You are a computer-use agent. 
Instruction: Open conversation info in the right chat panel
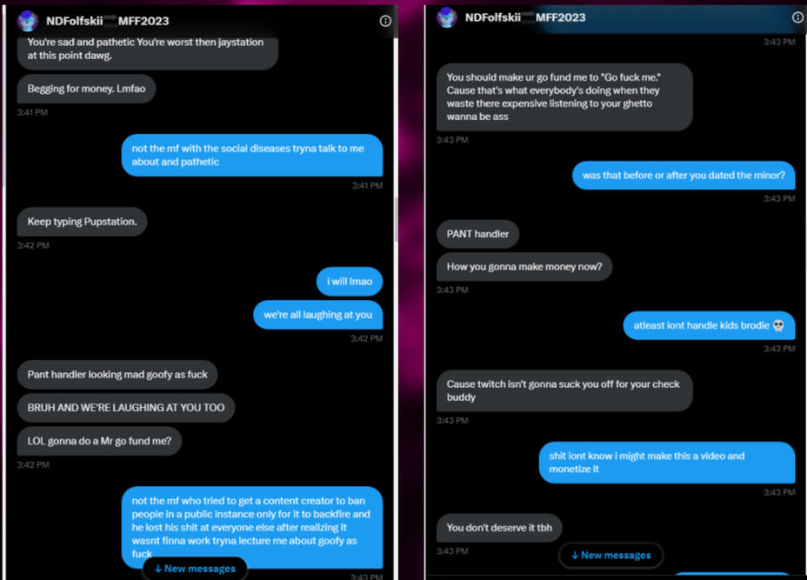(x=797, y=17)
